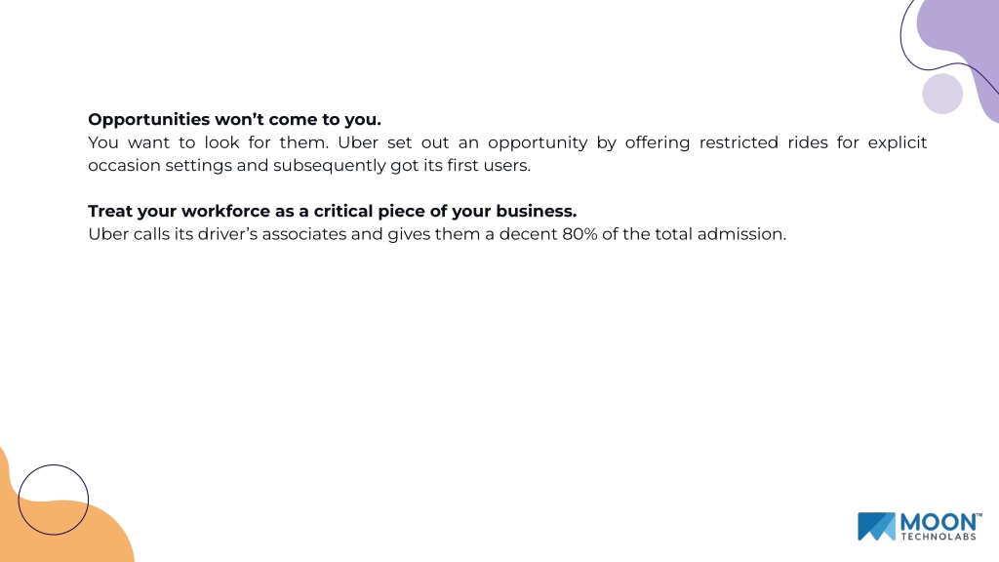Click the outlined circle at bottom left

[54, 500]
